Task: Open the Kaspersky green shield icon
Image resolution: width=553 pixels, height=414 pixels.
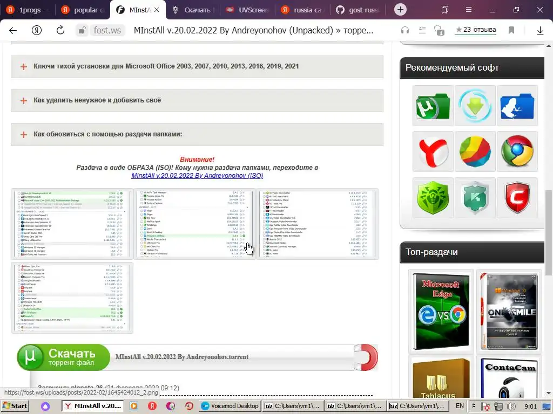Action: pyautogui.click(x=475, y=198)
